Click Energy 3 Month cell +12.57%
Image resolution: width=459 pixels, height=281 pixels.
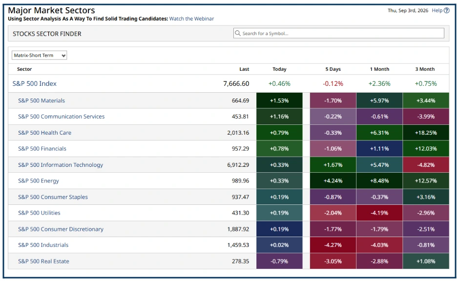click(x=426, y=181)
